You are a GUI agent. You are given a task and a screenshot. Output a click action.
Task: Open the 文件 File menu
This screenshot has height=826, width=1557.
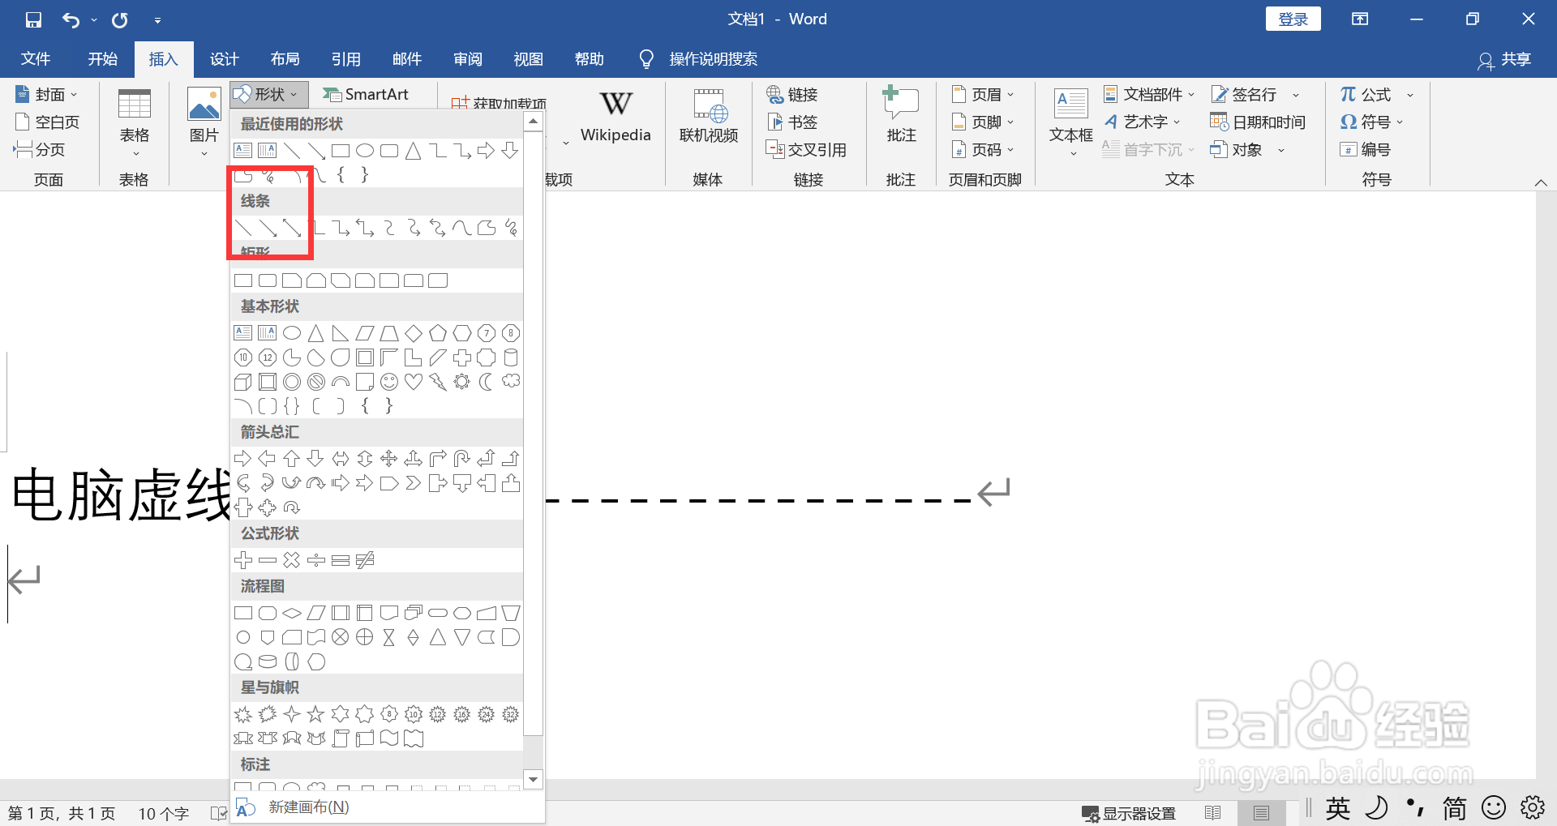pos(36,59)
